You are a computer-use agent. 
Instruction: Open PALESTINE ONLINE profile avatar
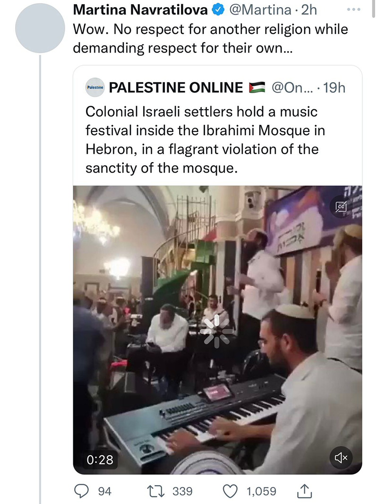click(x=95, y=87)
